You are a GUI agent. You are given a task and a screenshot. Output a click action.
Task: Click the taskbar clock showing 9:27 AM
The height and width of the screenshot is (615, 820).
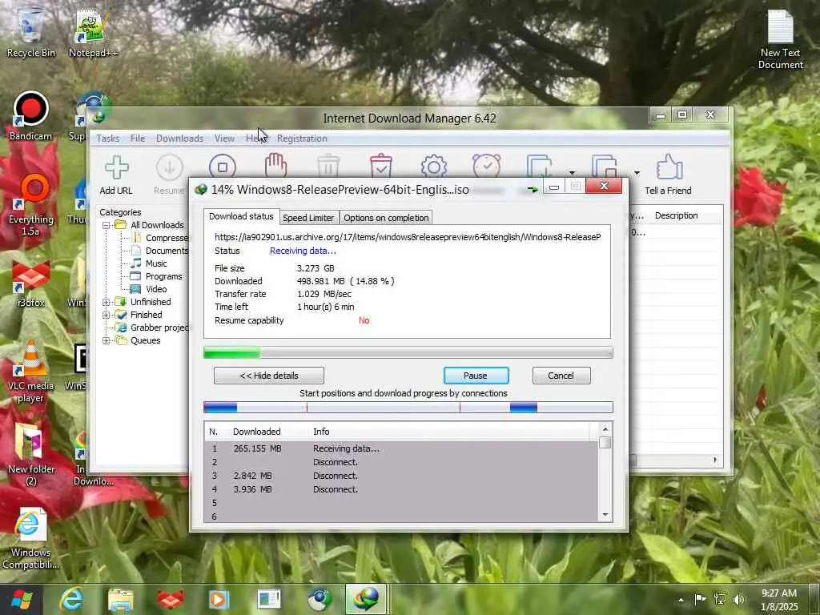[x=779, y=599]
